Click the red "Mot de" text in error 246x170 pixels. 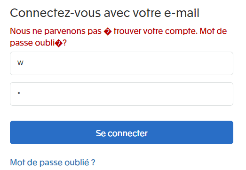[213, 31]
